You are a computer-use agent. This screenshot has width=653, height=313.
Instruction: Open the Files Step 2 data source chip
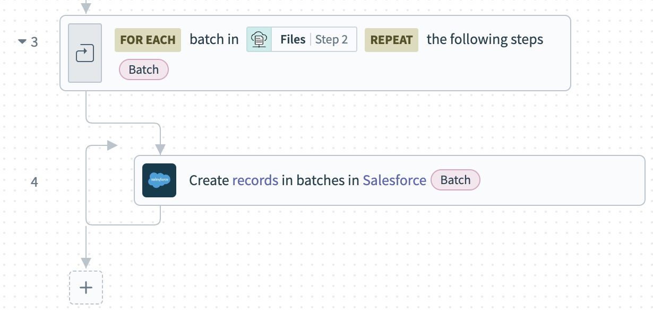[x=302, y=39]
